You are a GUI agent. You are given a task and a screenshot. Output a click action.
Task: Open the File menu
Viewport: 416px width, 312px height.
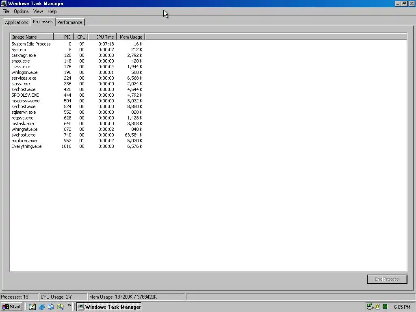[6, 11]
